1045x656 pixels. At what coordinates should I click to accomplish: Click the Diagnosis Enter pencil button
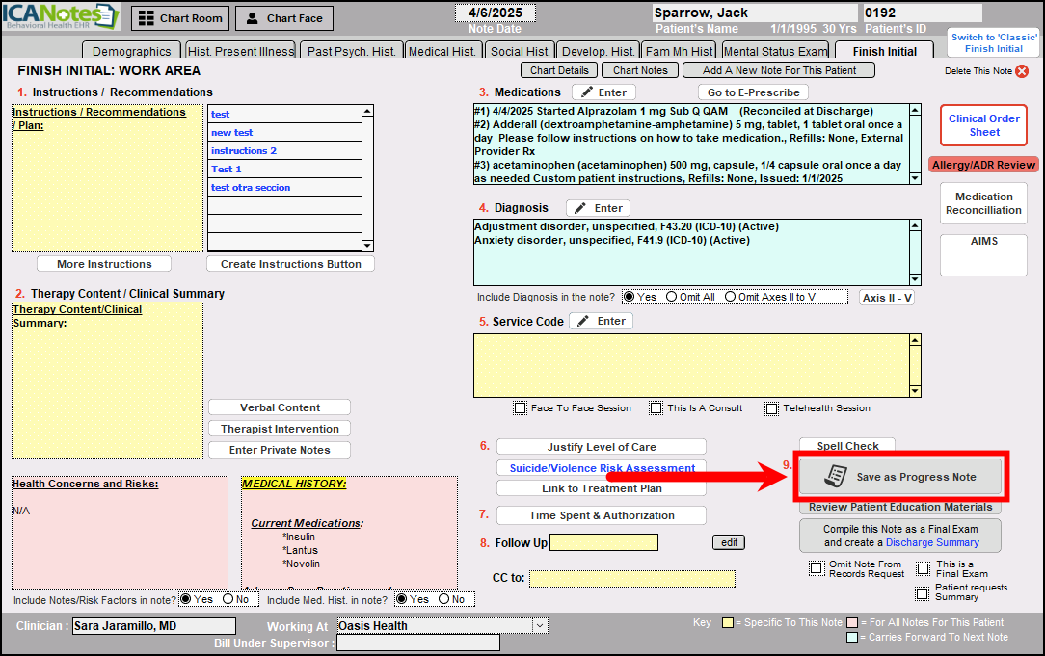point(598,208)
